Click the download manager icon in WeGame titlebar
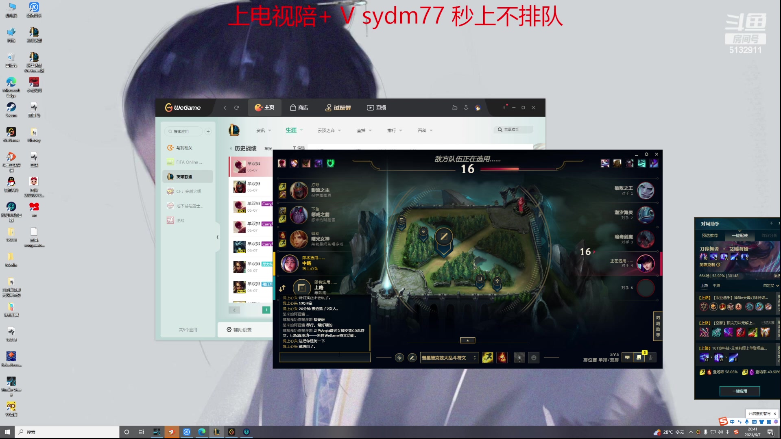 tap(466, 107)
